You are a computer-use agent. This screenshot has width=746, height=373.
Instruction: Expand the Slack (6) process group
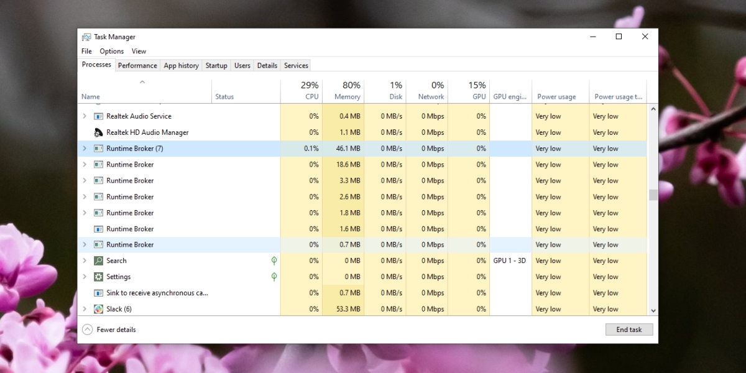pyautogui.click(x=85, y=308)
